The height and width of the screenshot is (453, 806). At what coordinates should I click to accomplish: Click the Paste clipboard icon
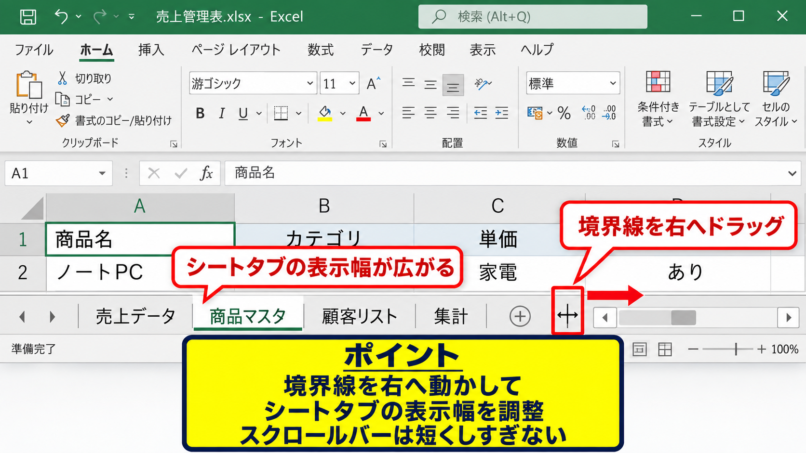click(x=28, y=86)
